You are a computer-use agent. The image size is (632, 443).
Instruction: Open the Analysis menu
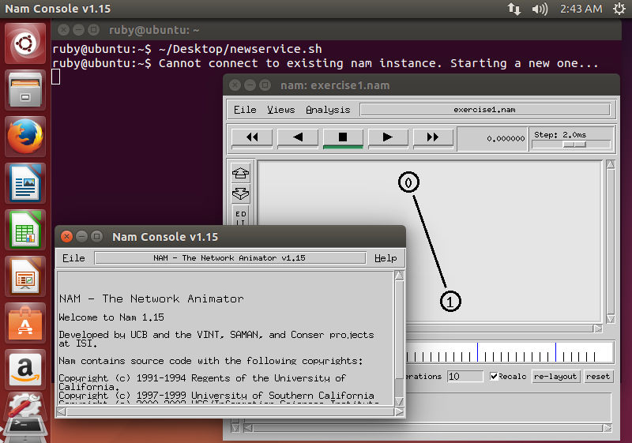(x=328, y=110)
